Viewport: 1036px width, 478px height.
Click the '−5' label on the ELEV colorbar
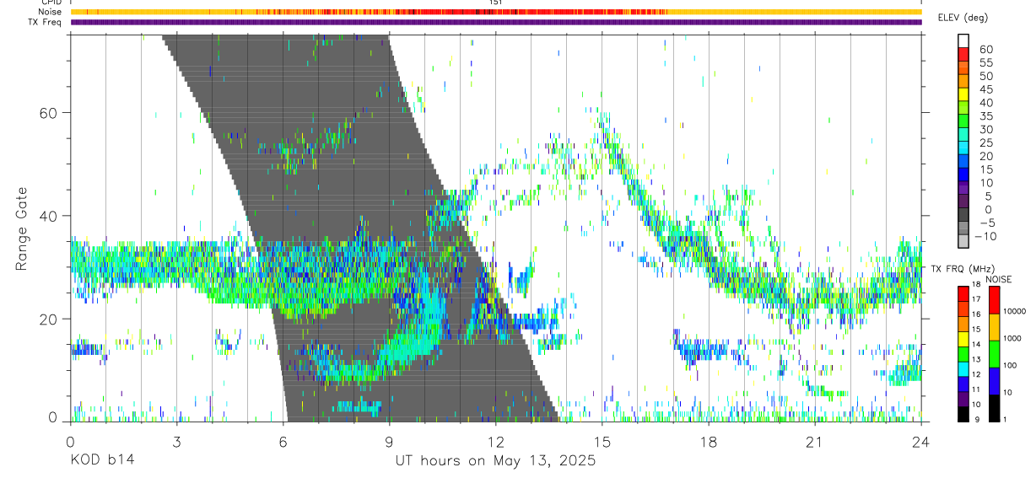coord(988,223)
